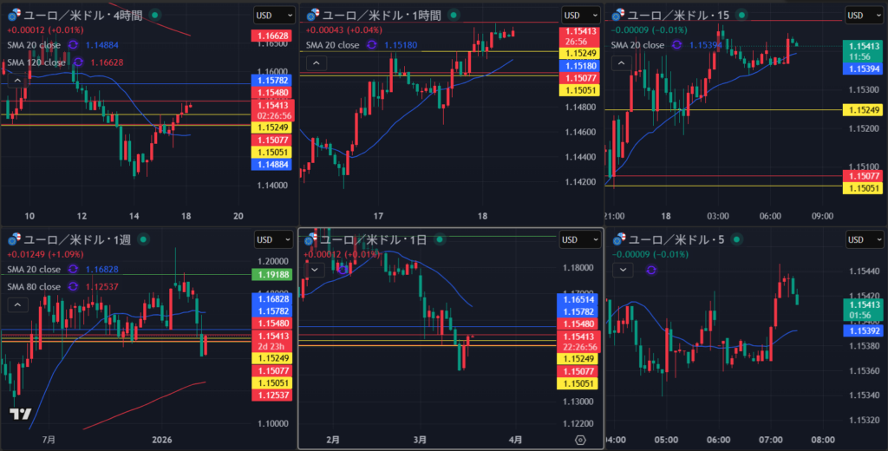Viewport: 888px width, 451px height.
Task: Click the EUR/USD flag icon on 15-minute chart
Action: pyautogui.click(x=619, y=15)
